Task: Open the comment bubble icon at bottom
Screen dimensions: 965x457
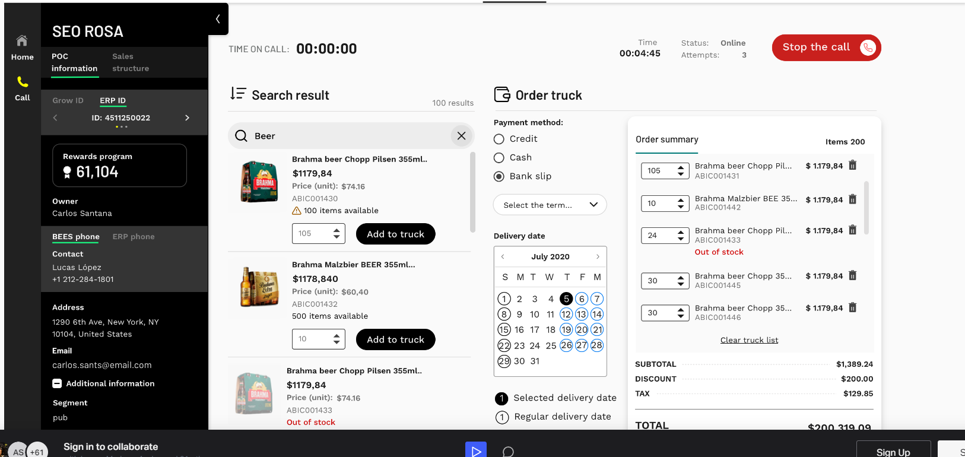Action: click(508, 452)
